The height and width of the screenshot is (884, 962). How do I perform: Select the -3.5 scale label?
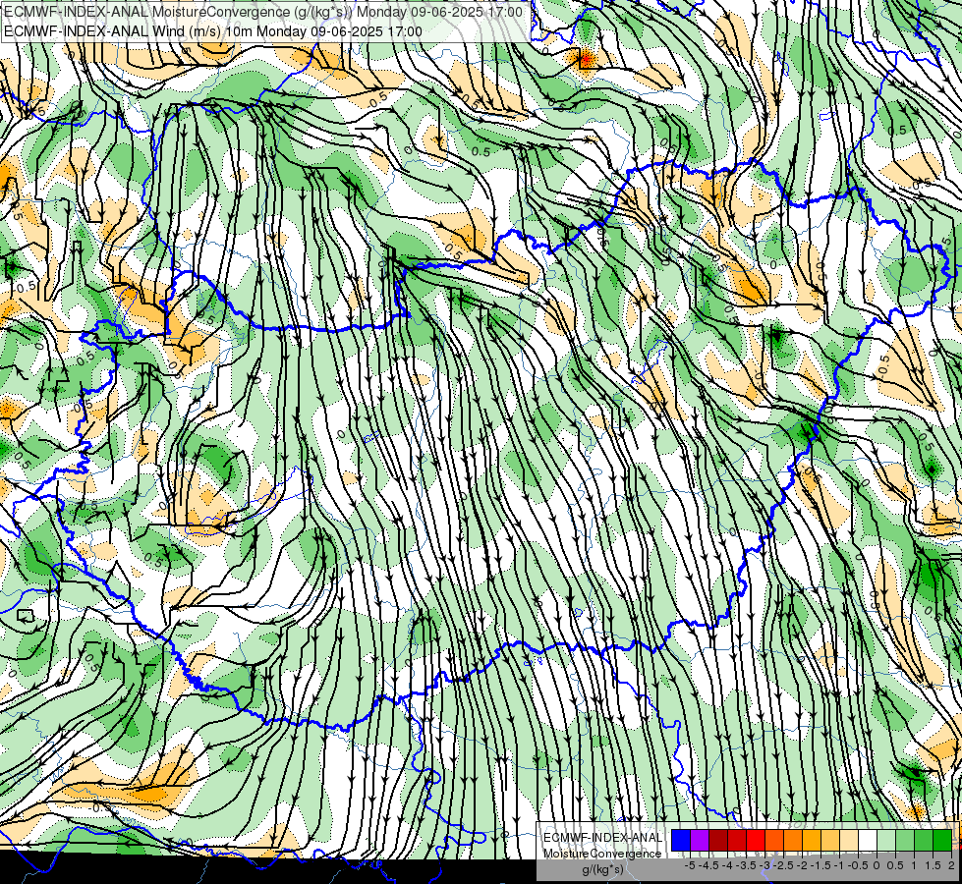point(746,865)
